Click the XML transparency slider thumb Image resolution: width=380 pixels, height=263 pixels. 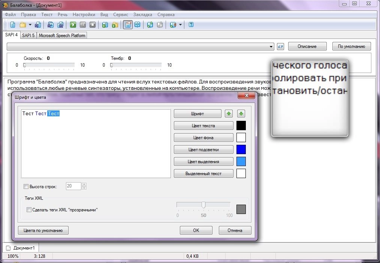(x=203, y=205)
